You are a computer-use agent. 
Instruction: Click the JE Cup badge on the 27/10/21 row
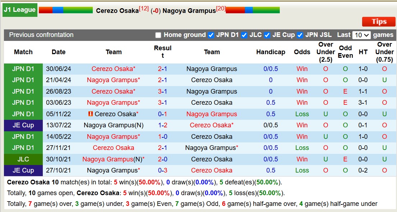(23, 170)
